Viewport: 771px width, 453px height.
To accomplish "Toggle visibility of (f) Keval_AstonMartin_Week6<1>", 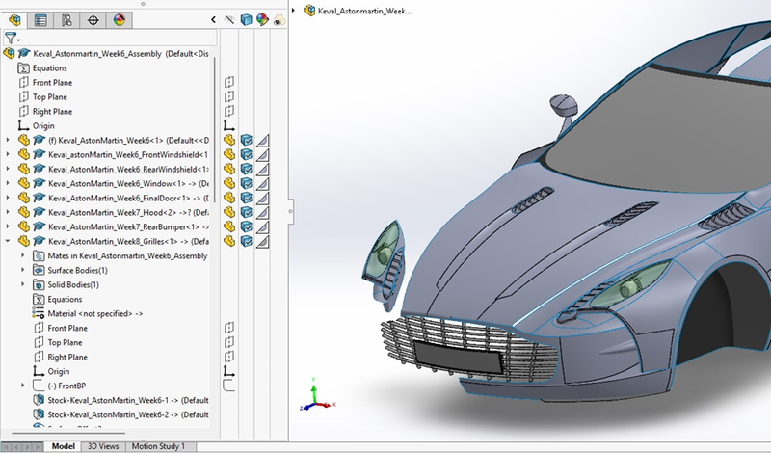I will (229, 140).
